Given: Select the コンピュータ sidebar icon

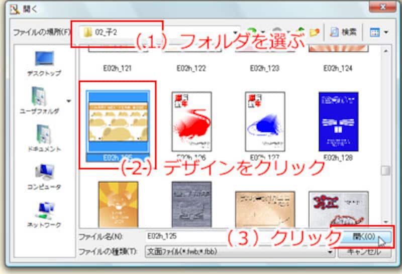Looking at the screenshot, I should [44, 174].
